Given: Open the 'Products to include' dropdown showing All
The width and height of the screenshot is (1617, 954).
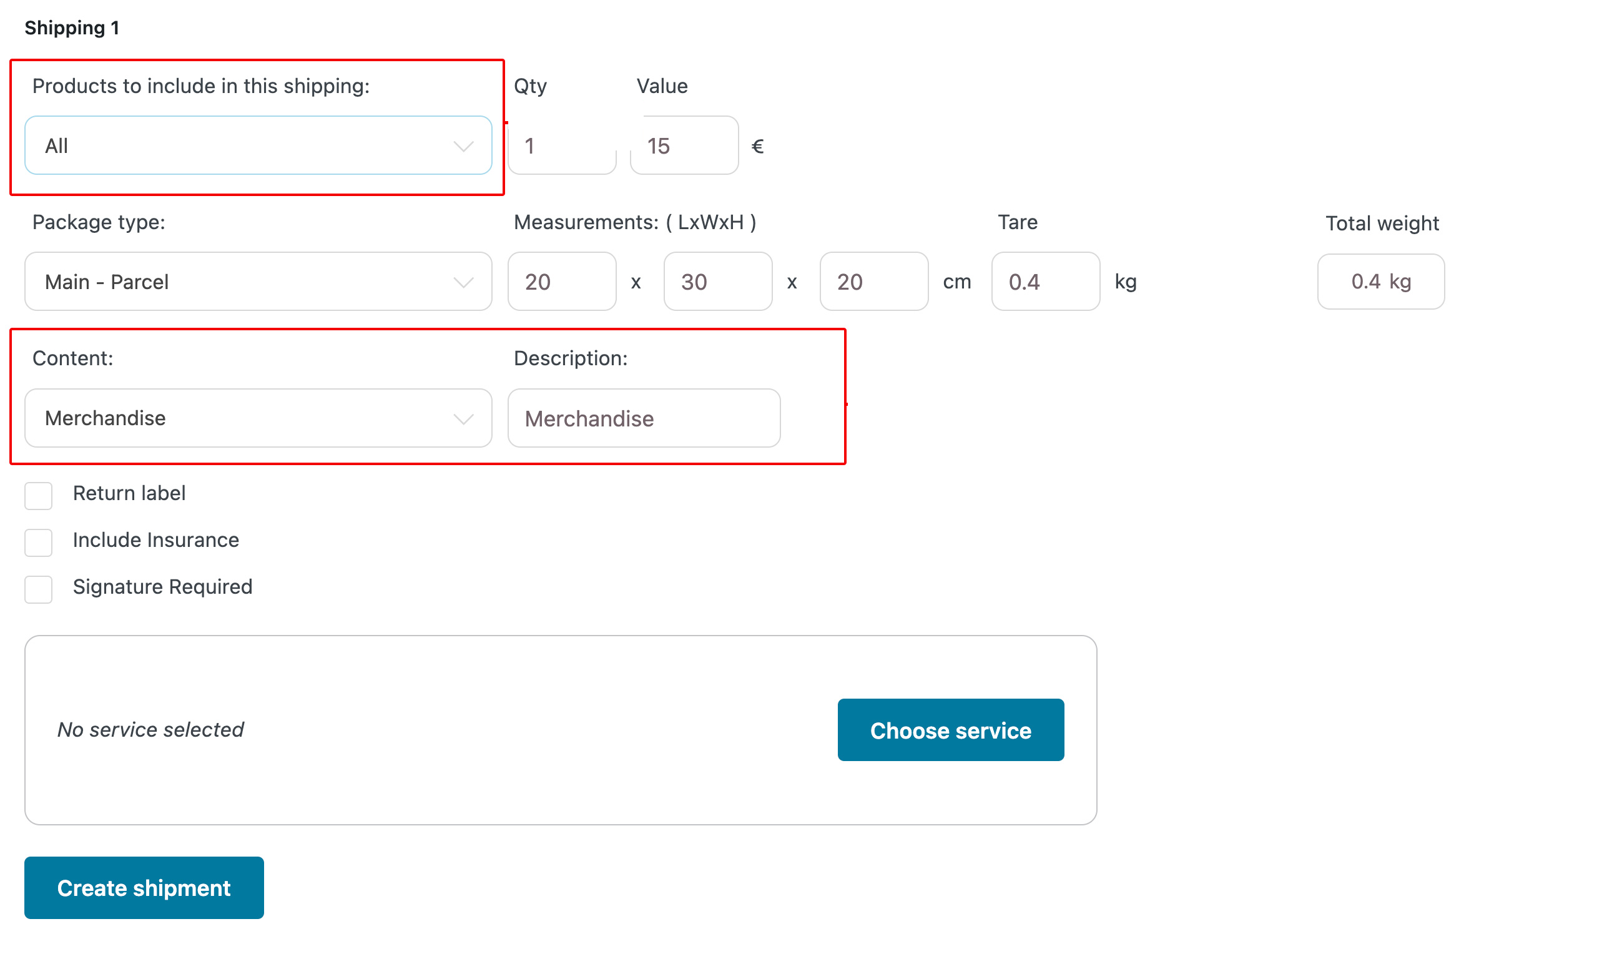Looking at the screenshot, I should pos(244,146).
